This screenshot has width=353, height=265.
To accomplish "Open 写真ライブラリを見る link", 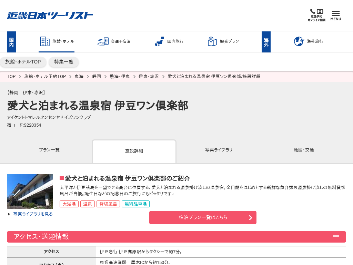I will (x=33, y=214).
